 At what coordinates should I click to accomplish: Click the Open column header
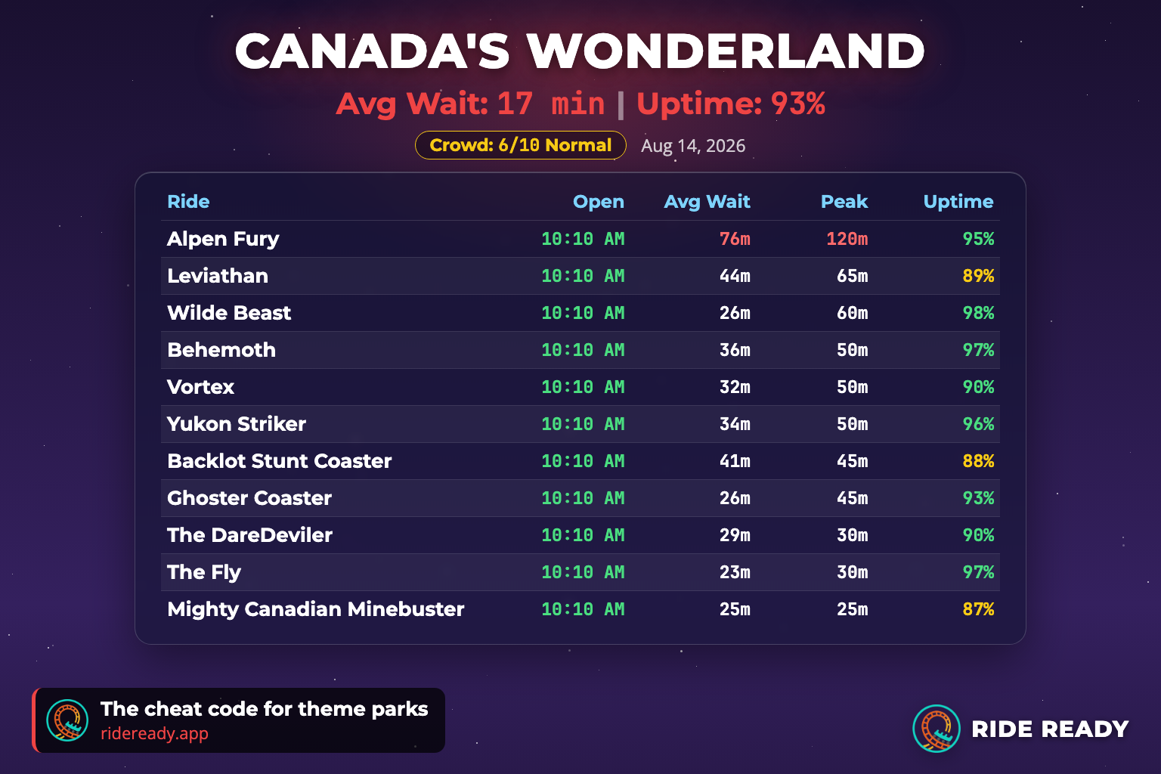click(599, 202)
